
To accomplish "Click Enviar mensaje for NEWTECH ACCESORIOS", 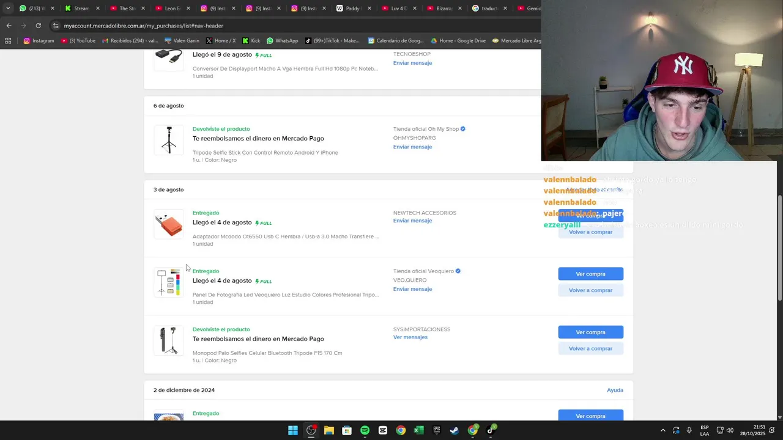I will (x=412, y=221).
